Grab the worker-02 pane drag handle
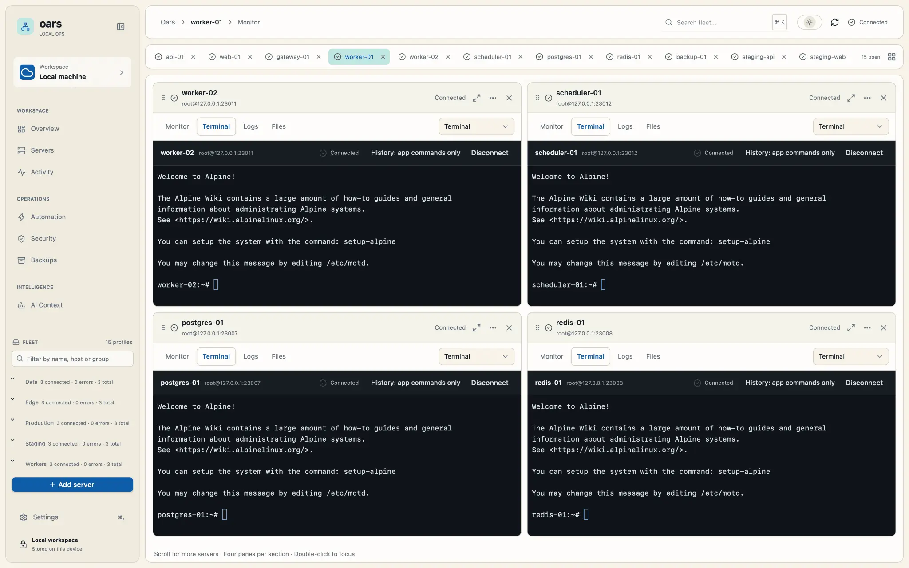This screenshot has width=909, height=568. (163, 98)
